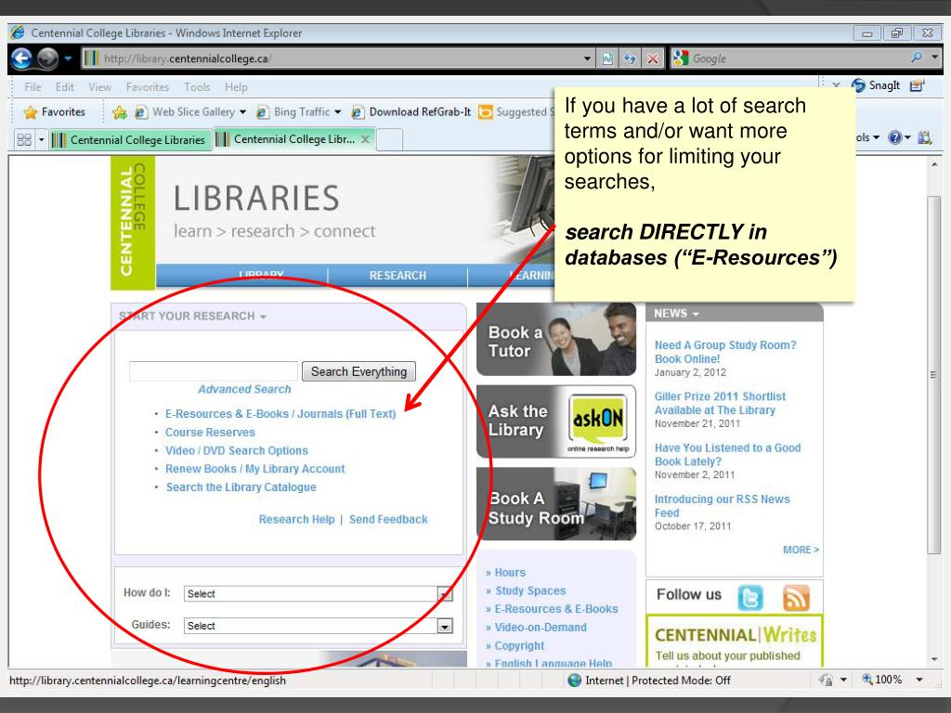The width and height of the screenshot is (951, 713).
Task: Open the RESEARCH navigation tab
Action: point(397,276)
